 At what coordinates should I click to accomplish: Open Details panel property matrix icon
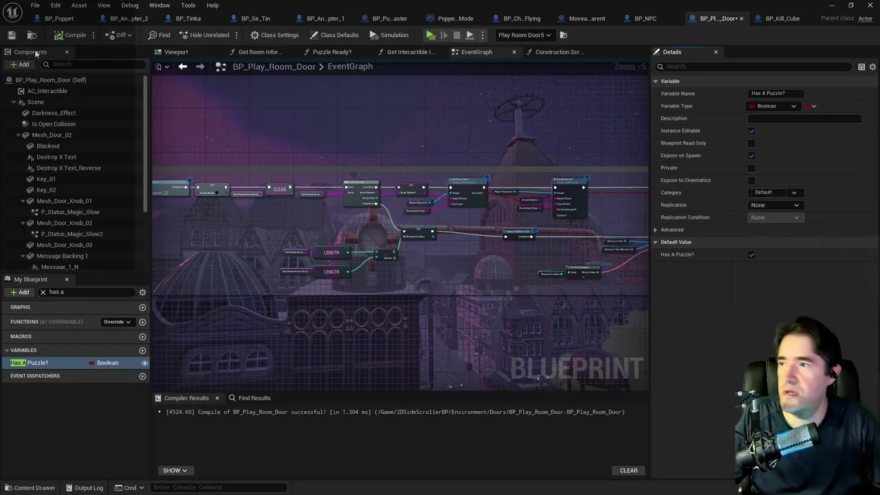coord(861,67)
